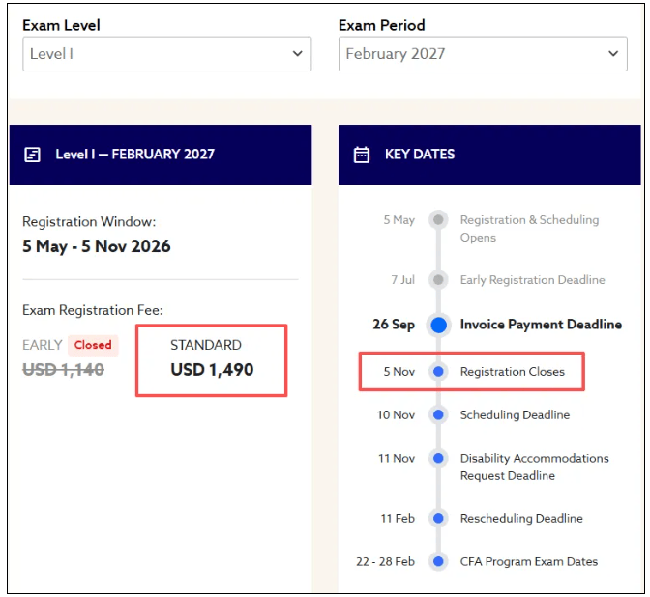Click the EARLY fee label
This screenshot has width=650, height=597.
click(42, 345)
